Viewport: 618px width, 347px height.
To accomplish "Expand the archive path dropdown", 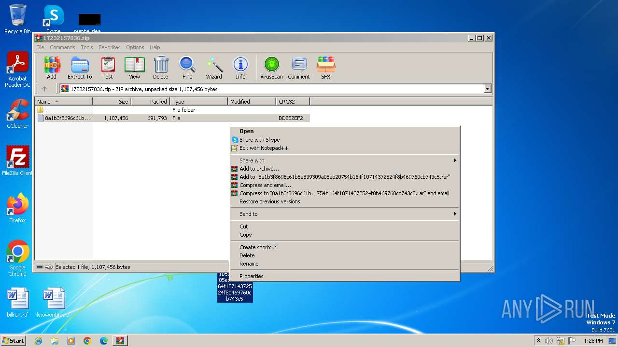I will (x=487, y=89).
